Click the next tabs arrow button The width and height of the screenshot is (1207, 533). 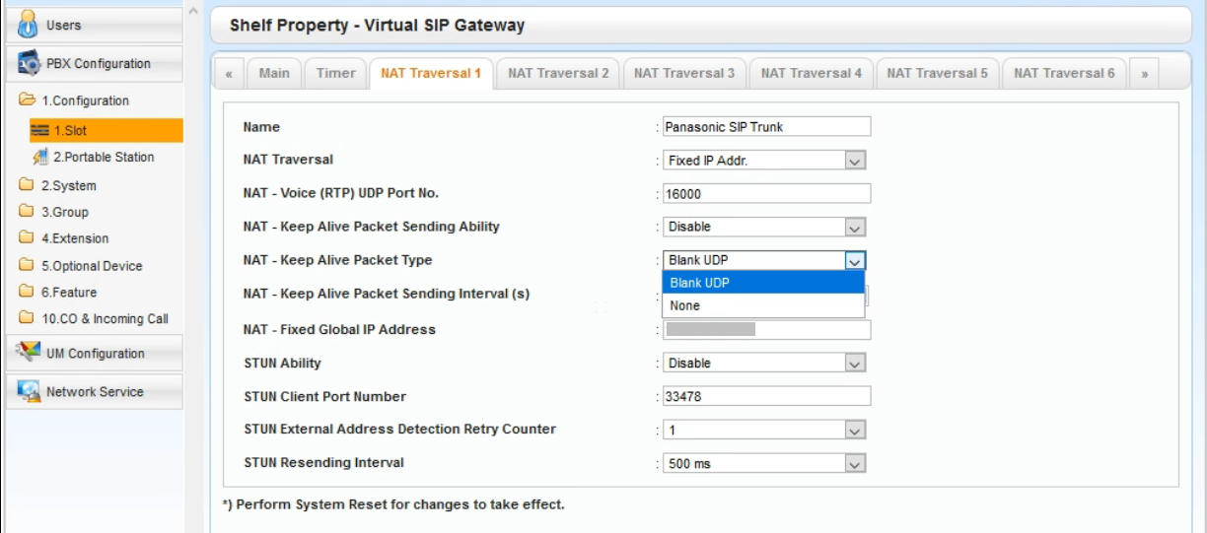1144,74
